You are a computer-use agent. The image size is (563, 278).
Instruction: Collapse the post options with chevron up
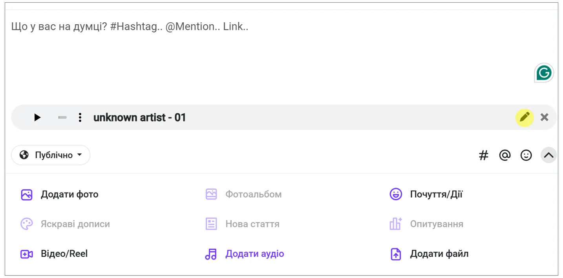point(549,155)
